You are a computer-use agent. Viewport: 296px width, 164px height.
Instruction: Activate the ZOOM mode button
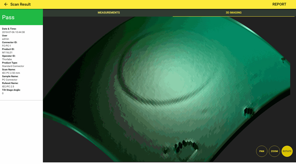click(274, 151)
